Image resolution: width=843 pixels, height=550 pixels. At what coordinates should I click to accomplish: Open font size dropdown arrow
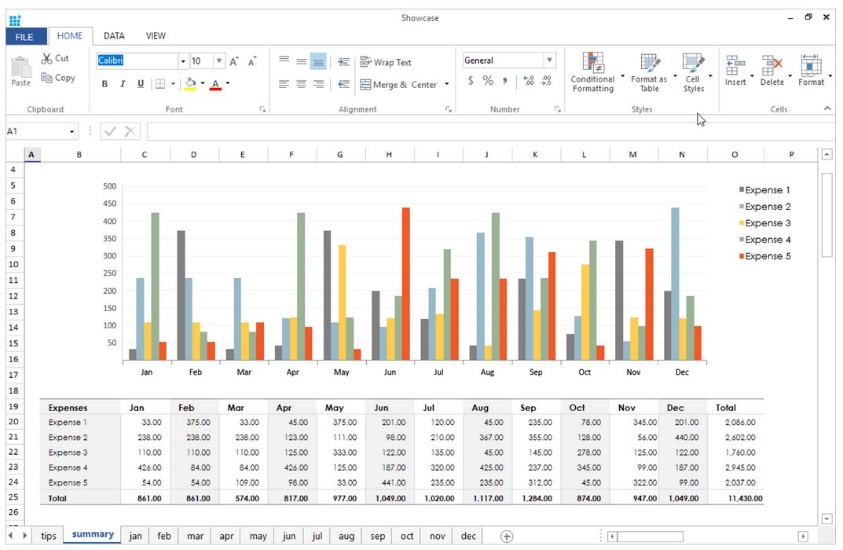(219, 61)
